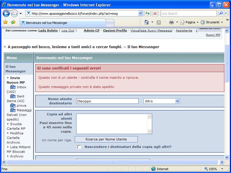Select the 'Benvenuto nel tuo Messenger' tab
Screen dimensions: 231x173
[46, 23]
